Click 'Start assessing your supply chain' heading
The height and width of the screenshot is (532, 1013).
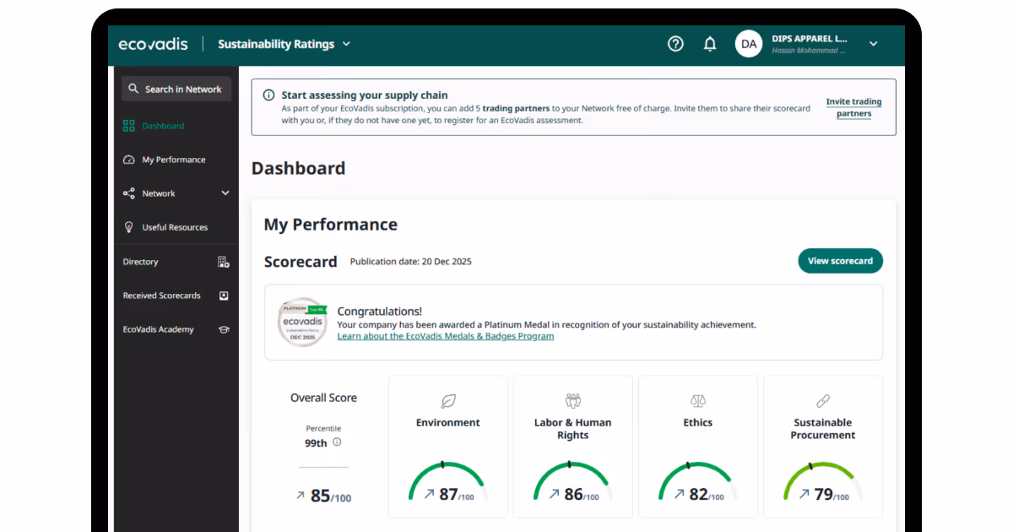click(365, 95)
